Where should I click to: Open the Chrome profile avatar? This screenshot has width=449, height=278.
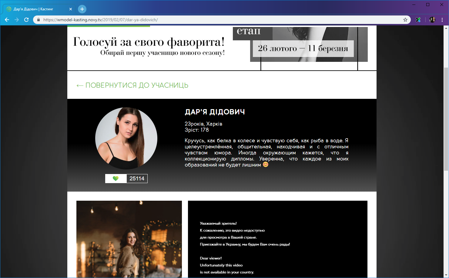tap(432, 20)
